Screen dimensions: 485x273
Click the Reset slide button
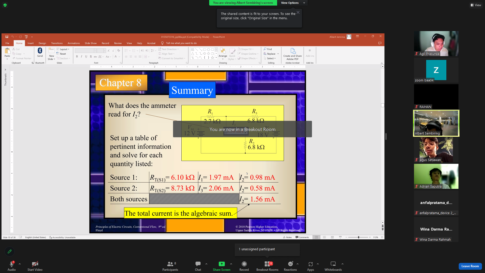[x=61, y=54]
